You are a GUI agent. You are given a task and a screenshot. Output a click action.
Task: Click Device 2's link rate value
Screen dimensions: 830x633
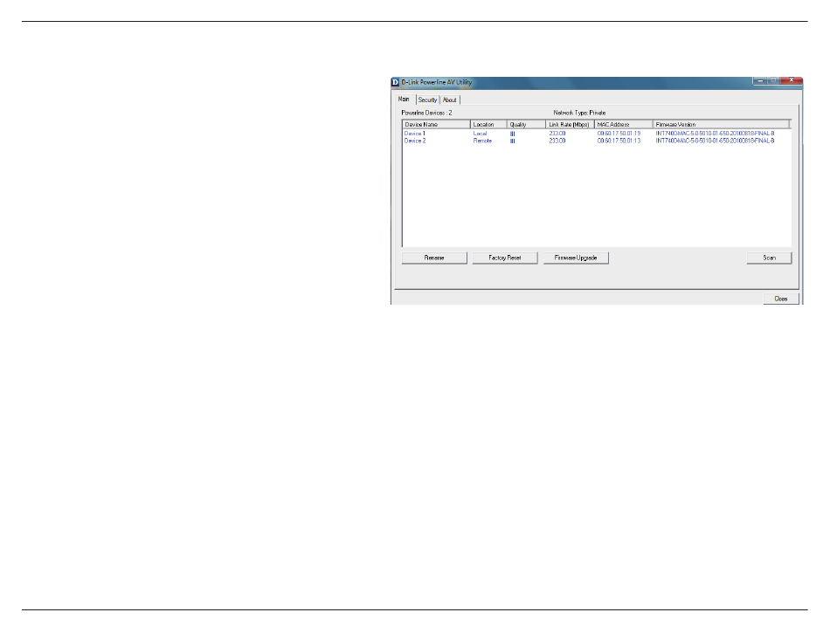[557, 141]
